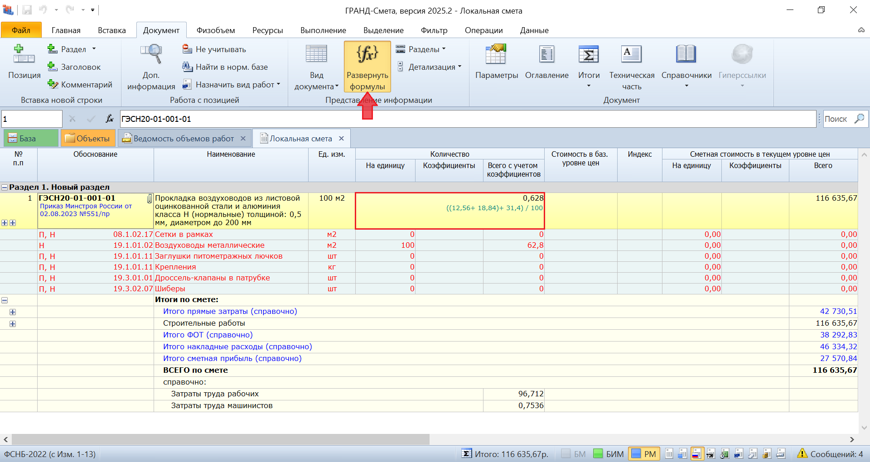This screenshot has height=462, width=870.
Task: Click the paperclip icon in ГЭСН20-01-001-01 cell
Action: pos(150,198)
